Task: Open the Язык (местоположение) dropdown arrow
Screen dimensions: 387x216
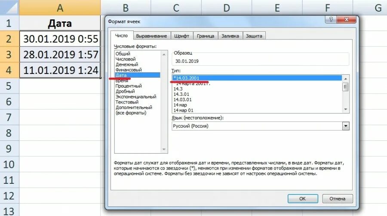Action: point(346,126)
